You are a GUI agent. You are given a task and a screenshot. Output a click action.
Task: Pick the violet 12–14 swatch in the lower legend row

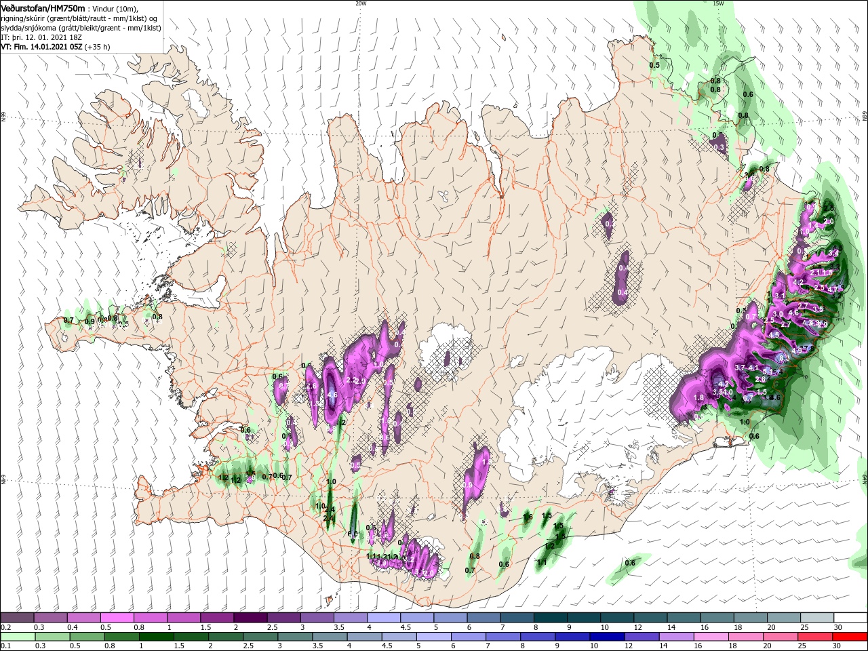(x=644, y=637)
